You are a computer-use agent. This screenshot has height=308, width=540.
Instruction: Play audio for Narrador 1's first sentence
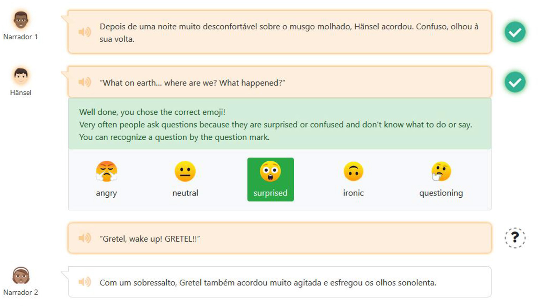85,32
